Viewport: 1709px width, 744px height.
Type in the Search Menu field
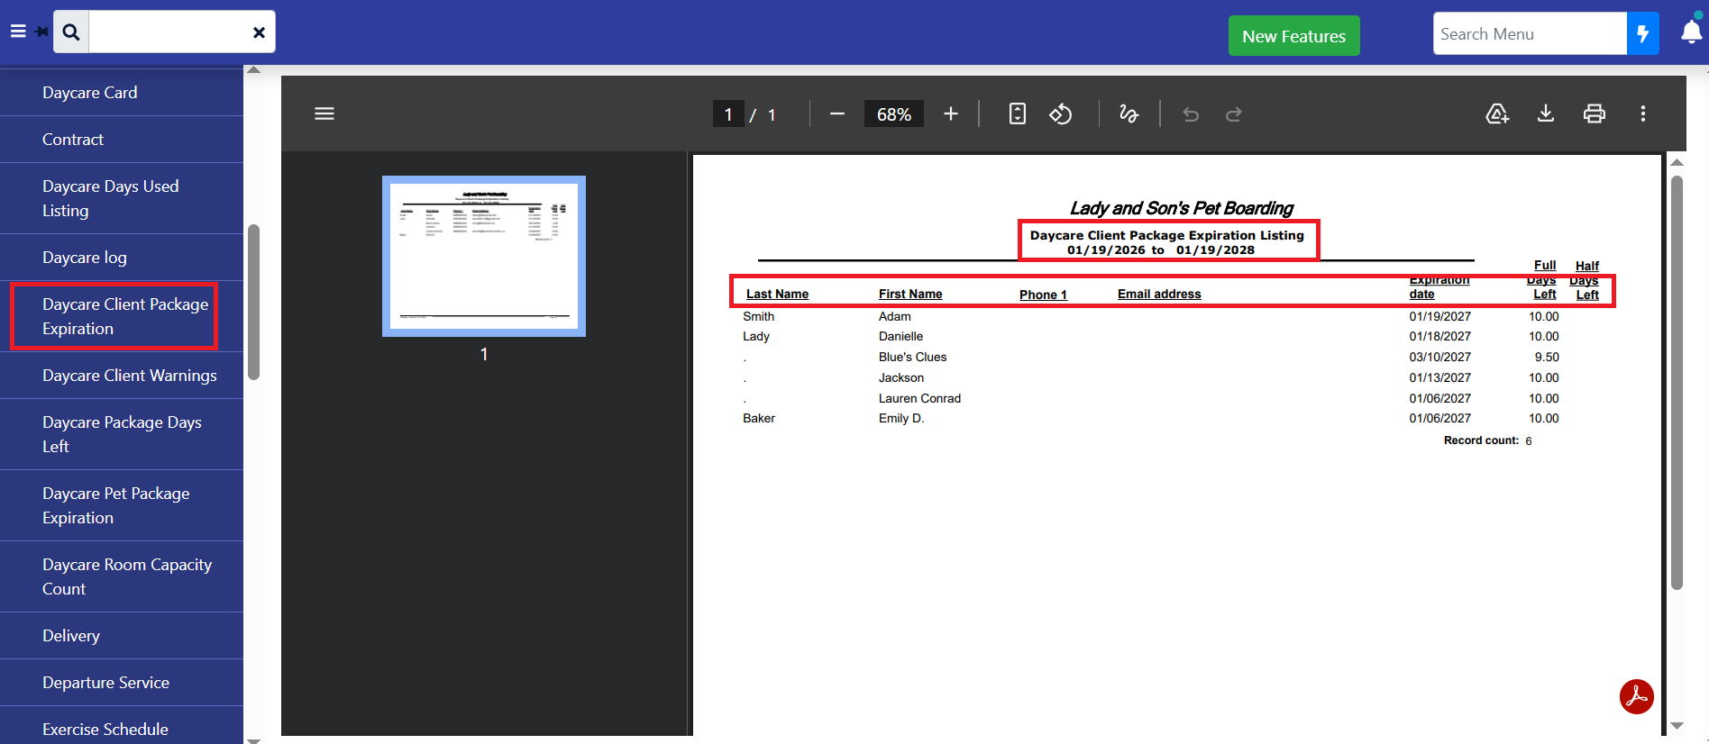[1529, 34]
